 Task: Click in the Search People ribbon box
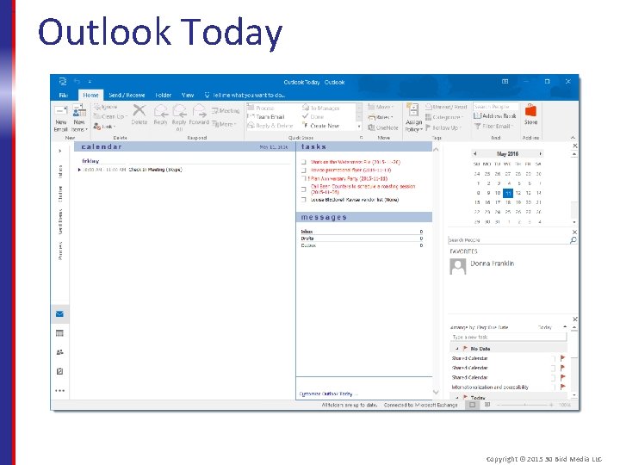click(x=496, y=107)
